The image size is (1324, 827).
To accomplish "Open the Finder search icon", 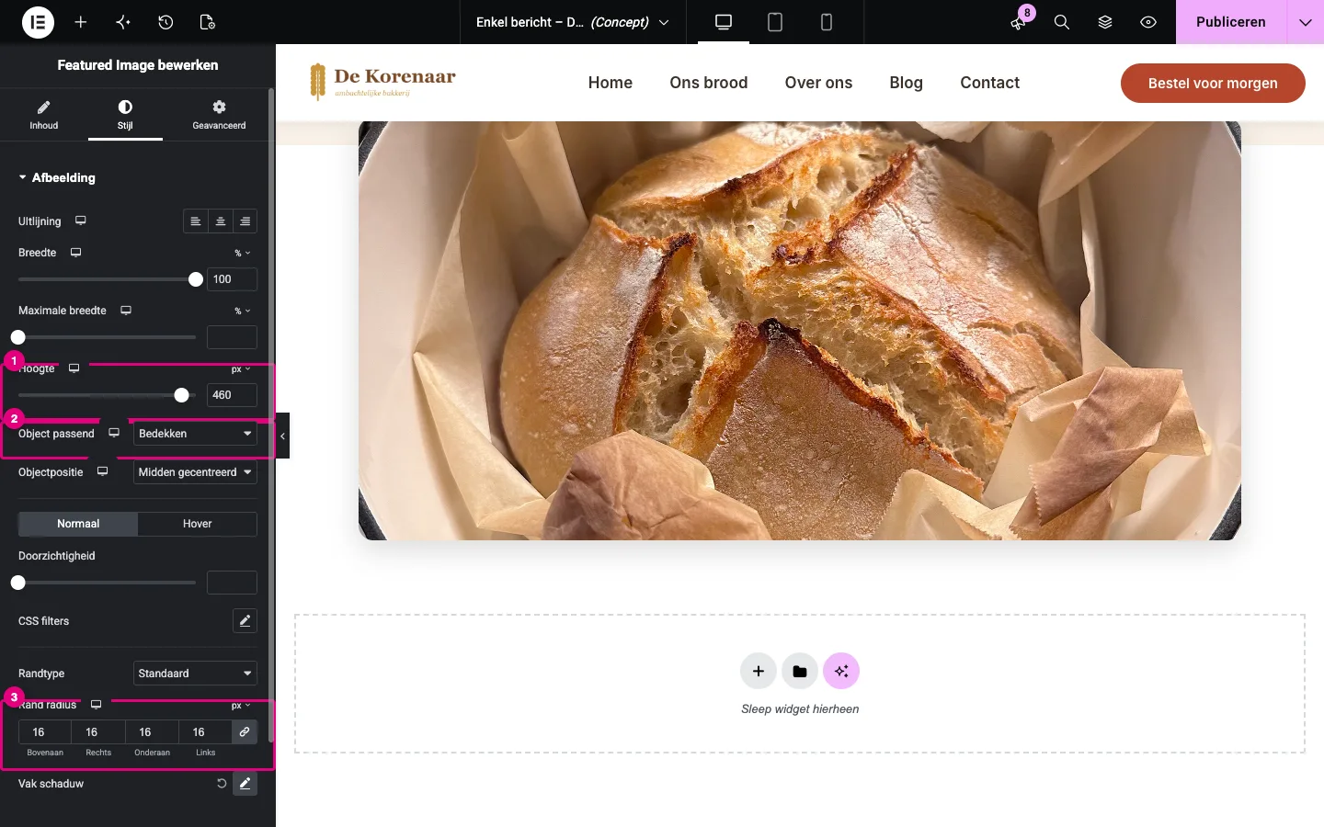I will (x=1062, y=22).
